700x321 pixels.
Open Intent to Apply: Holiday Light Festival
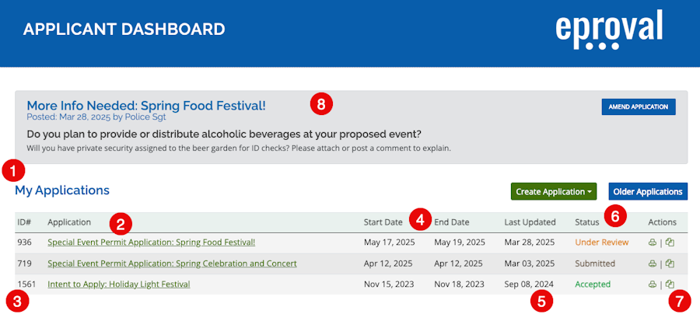[119, 284]
